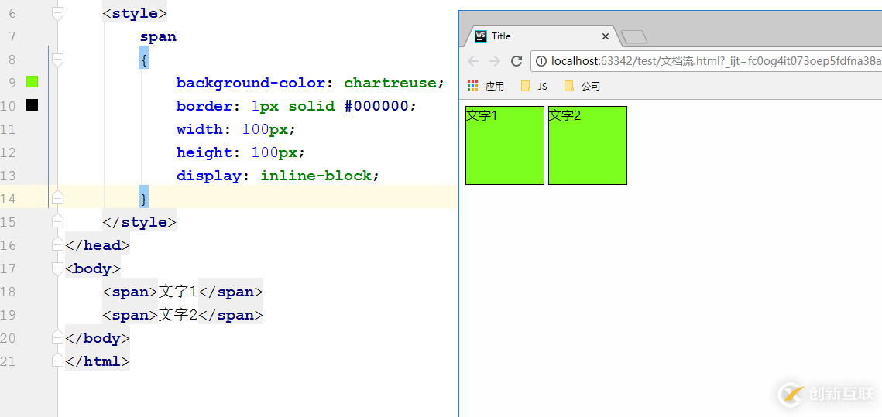Toggle fold marker at closing style tag line 15
The image size is (882, 417).
pos(57,221)
